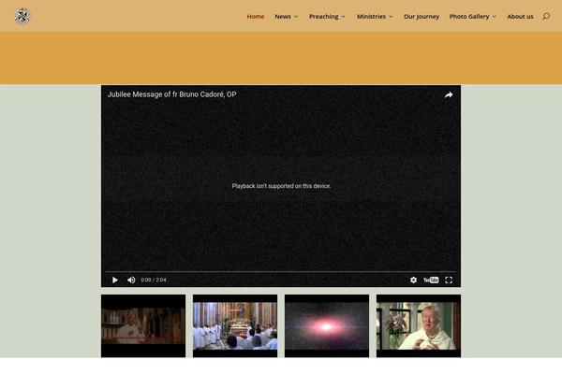Select thumbnail of priest in red-lit church
This screenshot has width=562, height=374.
pyautogui.click(x=143, y=325)
